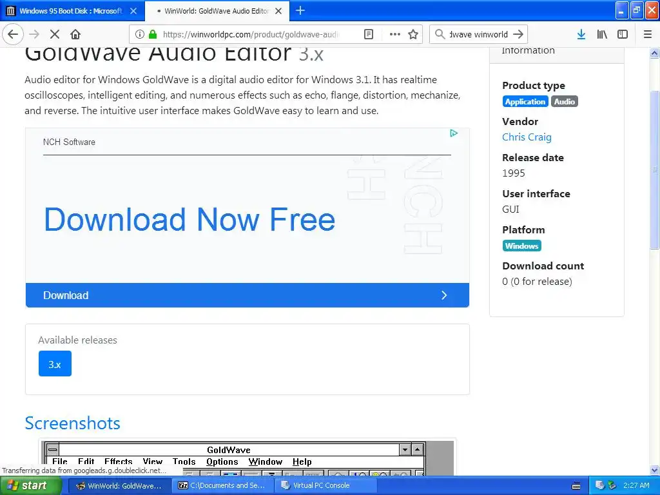The width and height of the screenshot is (660, 495).
Task: Open the GoldWave screenshot thumbnail
Action: 247,458
